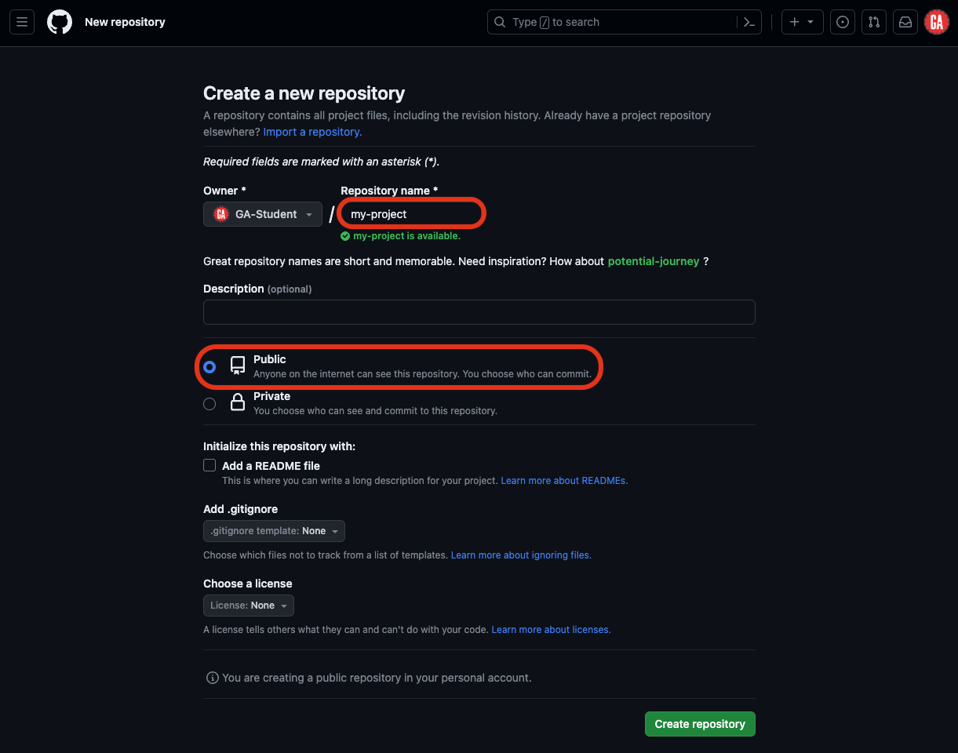This screenshot has height=753, width=958.
Task: Click the Create repository button
Action: [699, 723]
